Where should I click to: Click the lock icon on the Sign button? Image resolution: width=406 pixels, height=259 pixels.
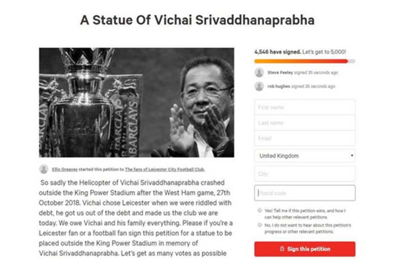click(282, 249)
